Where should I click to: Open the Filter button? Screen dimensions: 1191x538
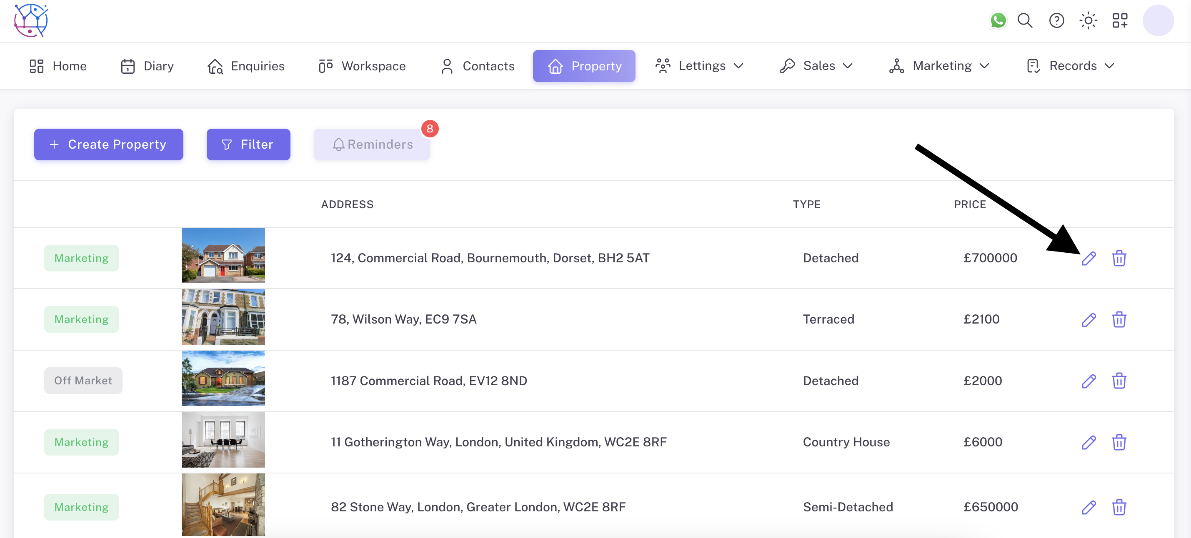click(248, 144)
